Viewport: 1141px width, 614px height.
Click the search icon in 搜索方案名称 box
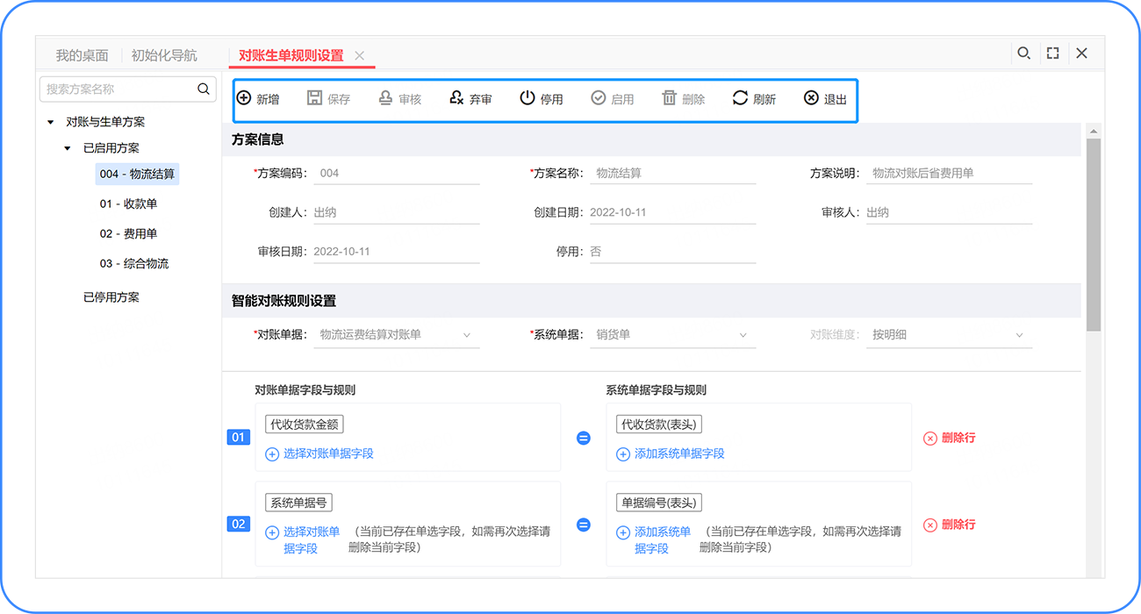tap(204, 89)
